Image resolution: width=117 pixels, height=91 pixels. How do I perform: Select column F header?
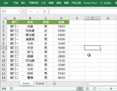[92, 18]
